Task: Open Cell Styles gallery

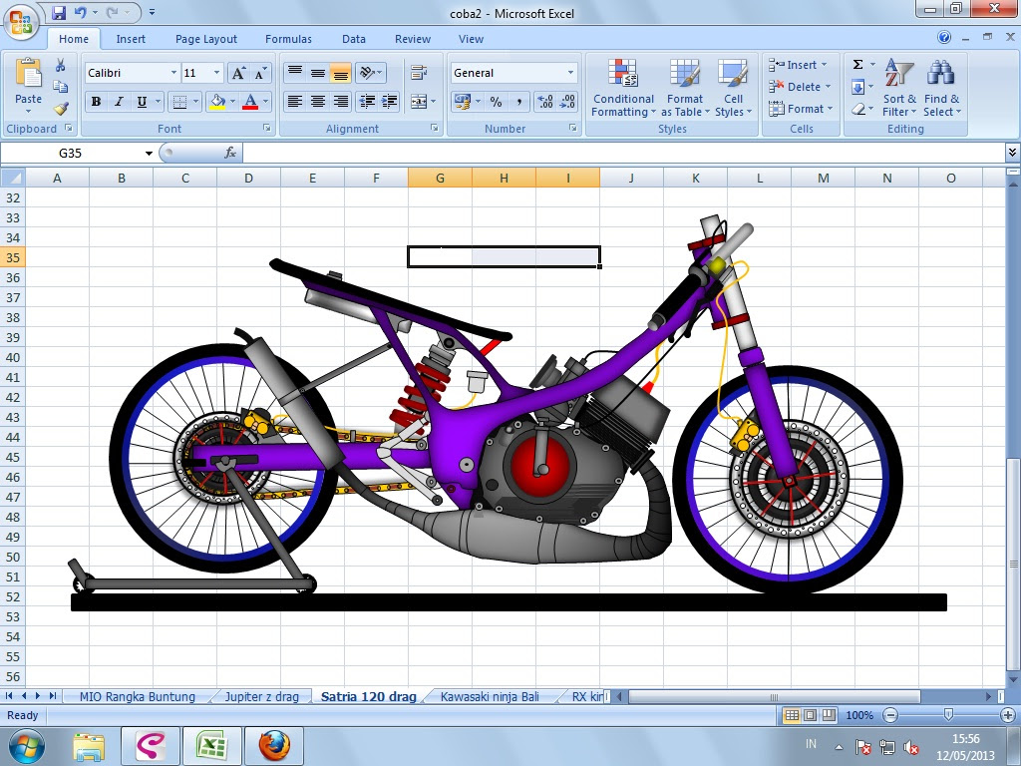Action: pos(733,88)
